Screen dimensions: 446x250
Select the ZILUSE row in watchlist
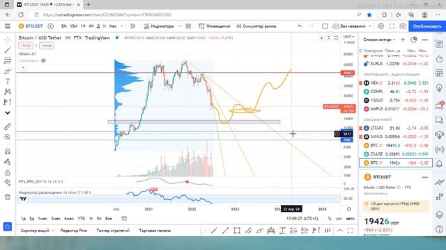pos(395,154)
